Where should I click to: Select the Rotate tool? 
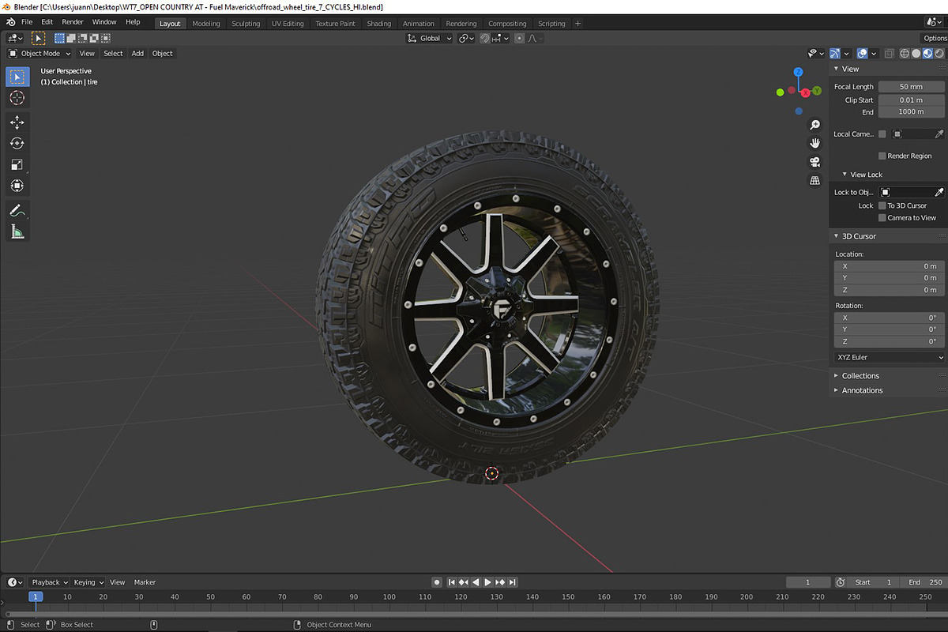pyautogui.click(x=17, y=143)
